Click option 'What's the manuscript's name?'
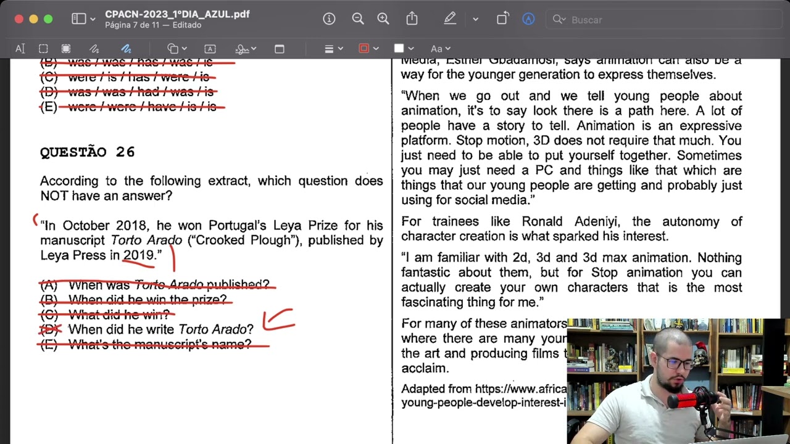The width and height of the screenshot is (790, 444). pyautogui.click(x=160, y=344)
